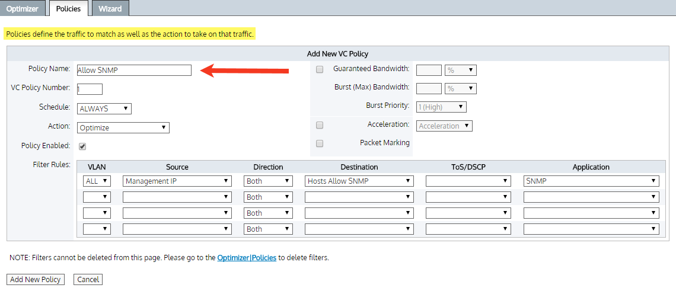Image resolution: width=676 pixels, height=291 pixels.
Task: Open the Source dropdown showing Management IP
Action: [x=177, y=181]
